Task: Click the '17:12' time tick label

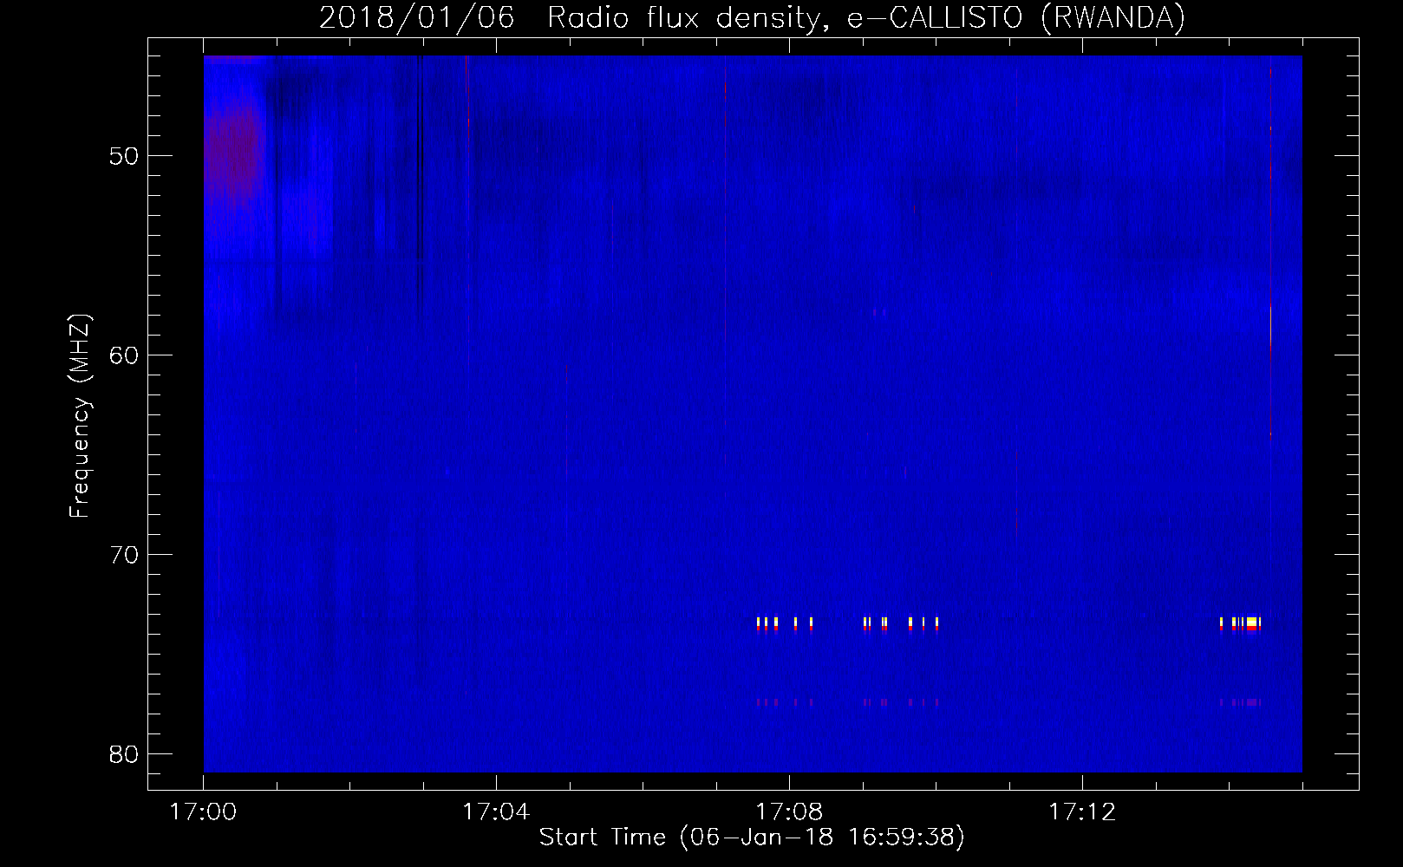Action: pyautogui.click(x=1082, y=812)
